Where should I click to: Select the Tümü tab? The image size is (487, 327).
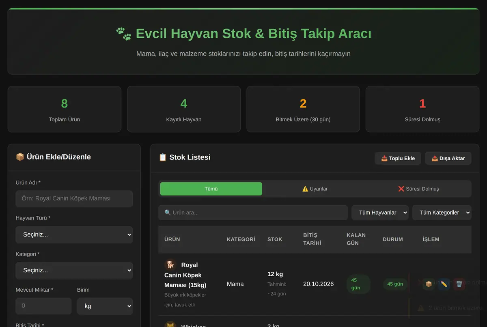tap(211, 189)
